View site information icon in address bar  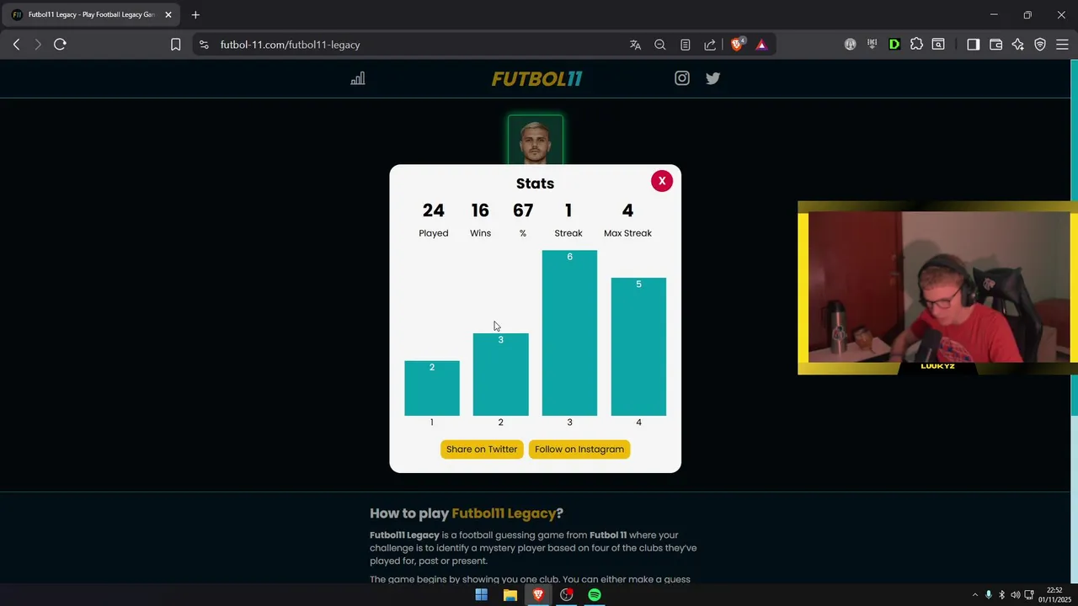(204, 45)
